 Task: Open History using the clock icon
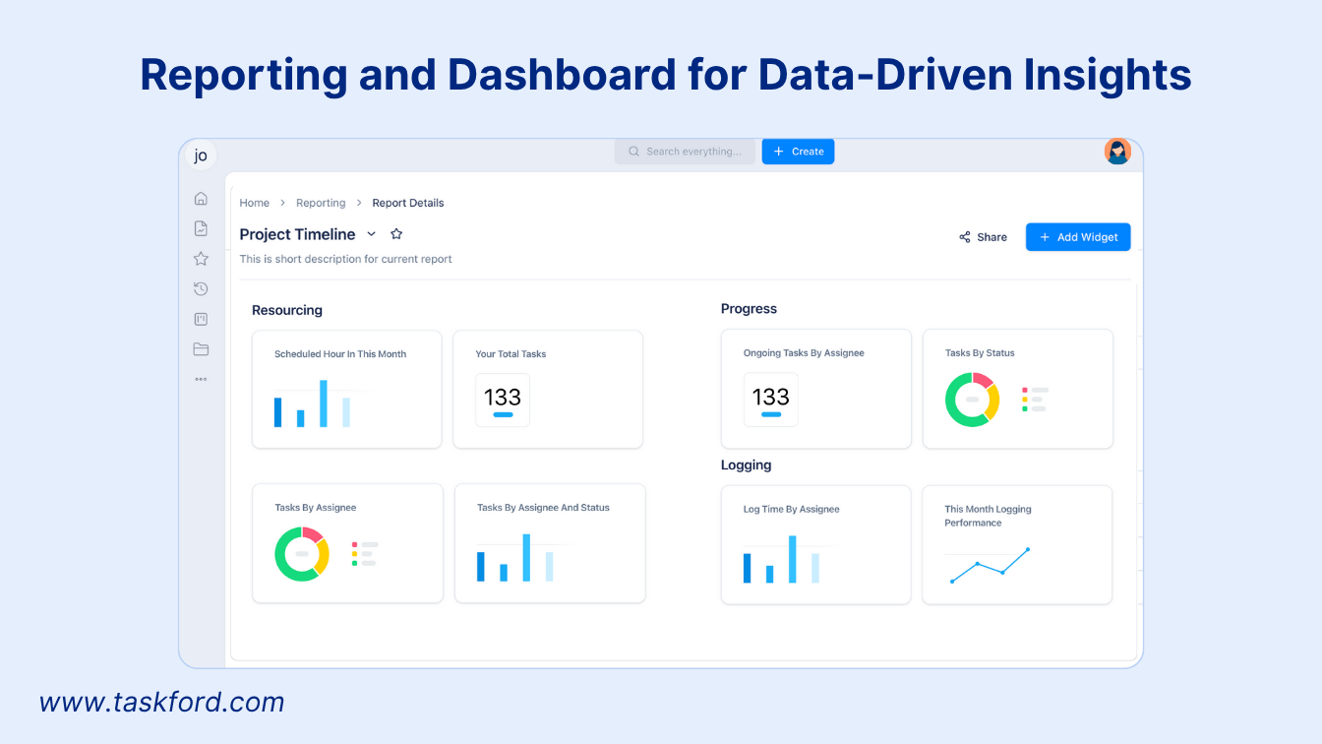click(201, 288)
